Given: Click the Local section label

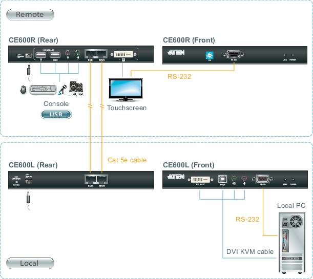Looking at the screenshot, I should 29,263.
